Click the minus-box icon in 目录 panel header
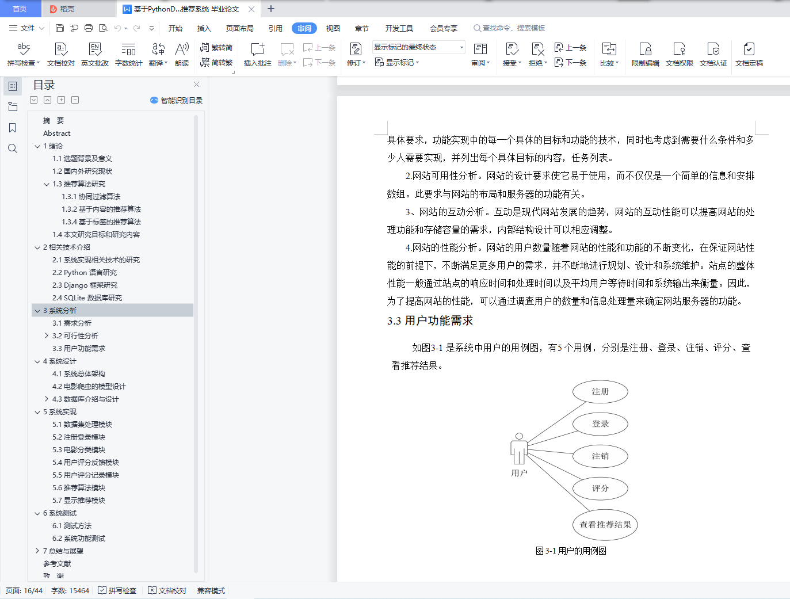This screenshot has height=599, width=790. point(75,100)
